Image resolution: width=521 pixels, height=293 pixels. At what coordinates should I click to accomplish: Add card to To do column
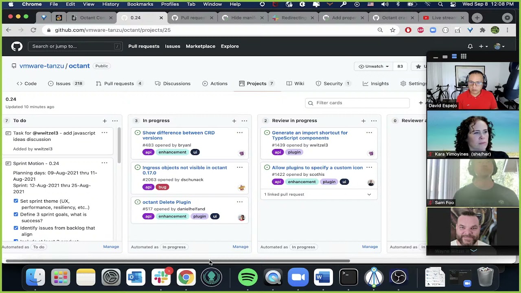(105, 121)
